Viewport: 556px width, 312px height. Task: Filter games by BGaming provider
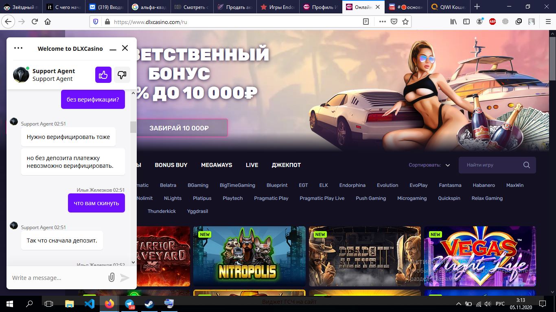(x=198, y=185)
